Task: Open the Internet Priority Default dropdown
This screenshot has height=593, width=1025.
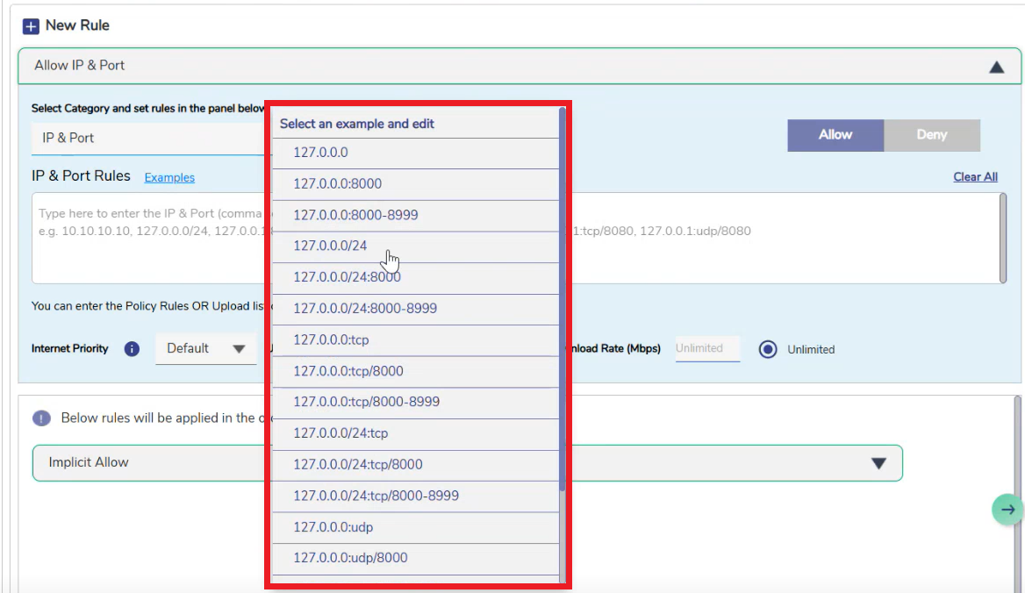Action: (x=206, y=349)
